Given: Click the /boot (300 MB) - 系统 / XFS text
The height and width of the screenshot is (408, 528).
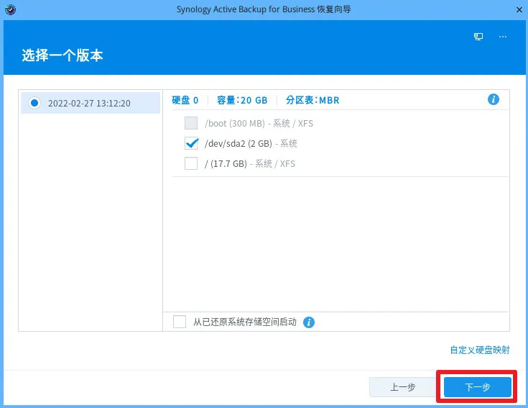Looking at the screenshot, I should [259, 124].
